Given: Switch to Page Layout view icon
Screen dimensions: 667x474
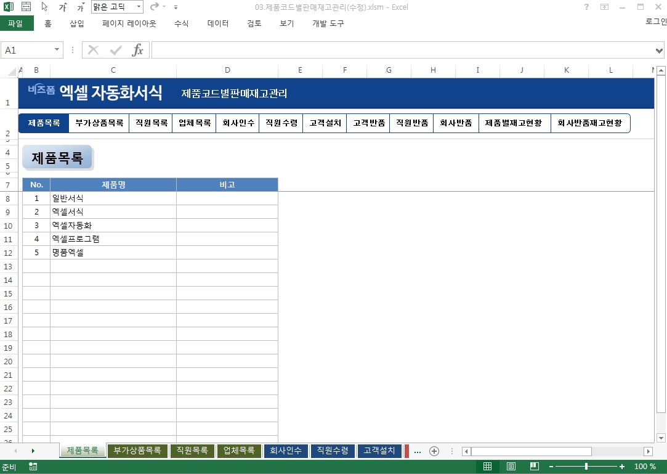Looking at the screenshot, I should click(511, 467).
